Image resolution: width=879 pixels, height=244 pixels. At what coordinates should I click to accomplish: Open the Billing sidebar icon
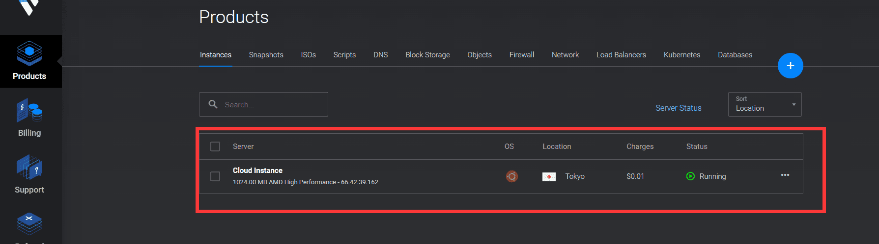point(29,118)
